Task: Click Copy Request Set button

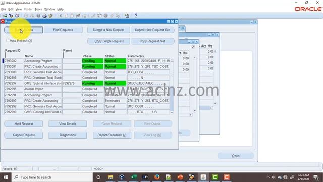Action: coord(152,41)
